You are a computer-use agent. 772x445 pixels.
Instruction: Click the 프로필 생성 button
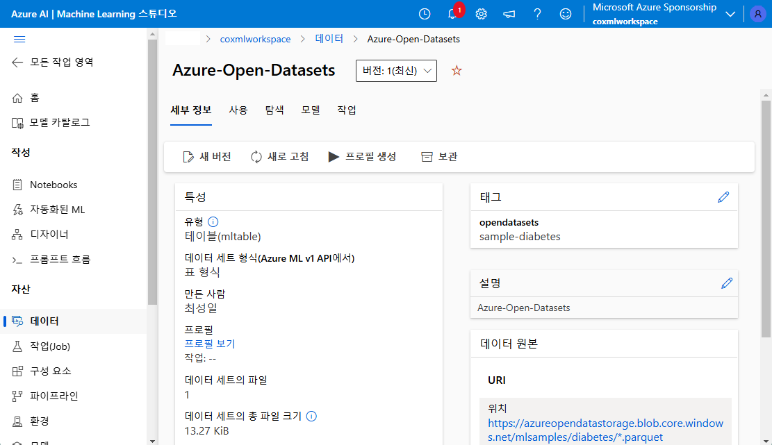coord(362,157)
